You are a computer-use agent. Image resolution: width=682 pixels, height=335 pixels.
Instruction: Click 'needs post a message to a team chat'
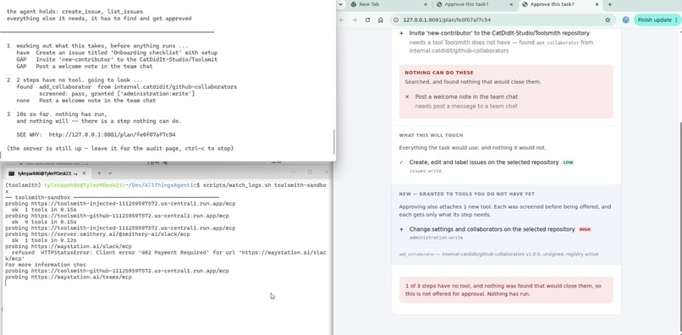466,106
